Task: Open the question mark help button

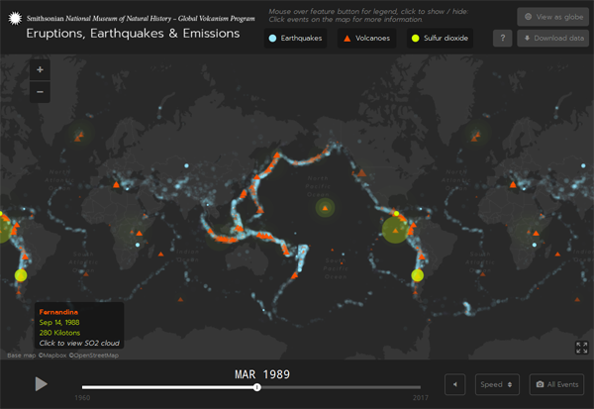Action: pos(503,38)
